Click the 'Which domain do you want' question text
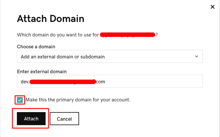Image resolution: width=220 pixels, height=137 pixels. 58,35
